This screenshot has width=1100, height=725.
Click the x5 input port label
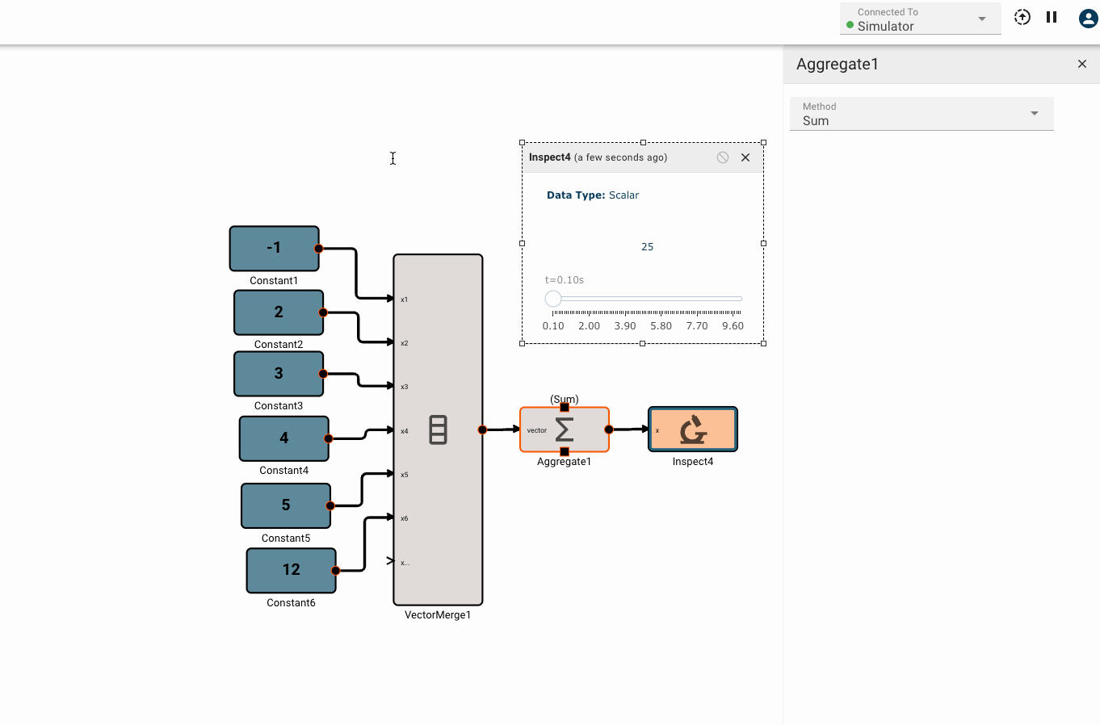[404, 475]
